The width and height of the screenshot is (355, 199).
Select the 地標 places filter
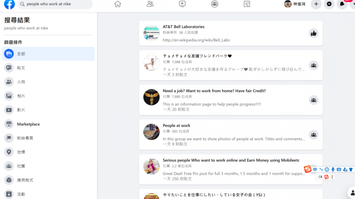pos(48,152)
